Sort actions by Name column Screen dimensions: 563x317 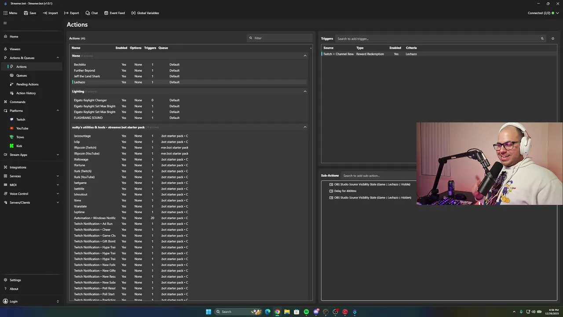pos(76,48)
